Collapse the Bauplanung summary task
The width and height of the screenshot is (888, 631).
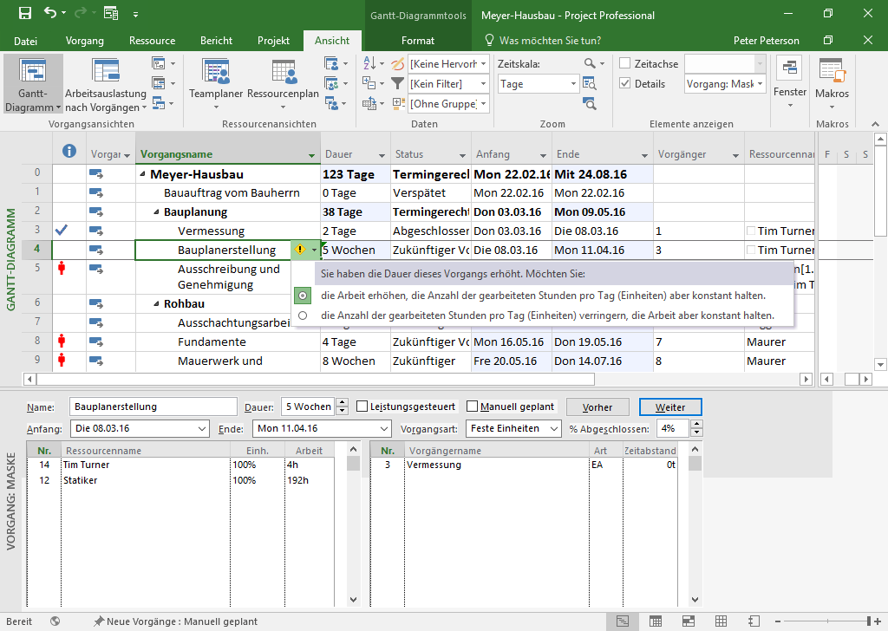tap(156, 211)
